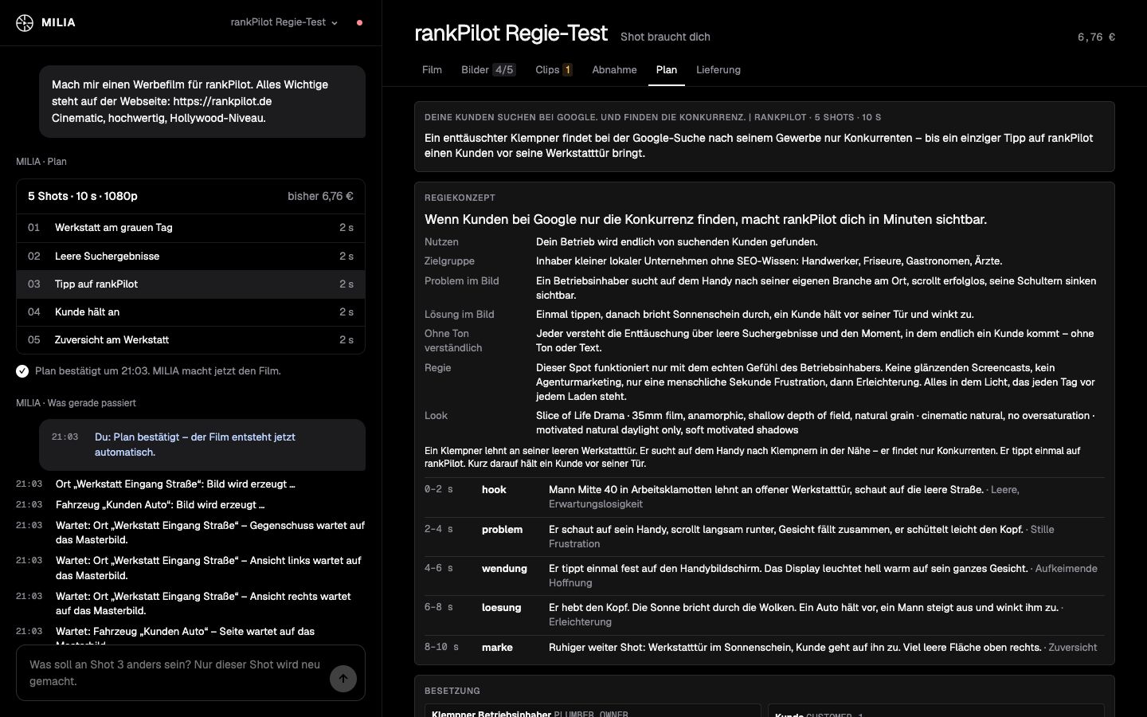Click the REGIEKONZEPT section heading
The width and height of the screenshot is (1147, 717).
(460, 198)
